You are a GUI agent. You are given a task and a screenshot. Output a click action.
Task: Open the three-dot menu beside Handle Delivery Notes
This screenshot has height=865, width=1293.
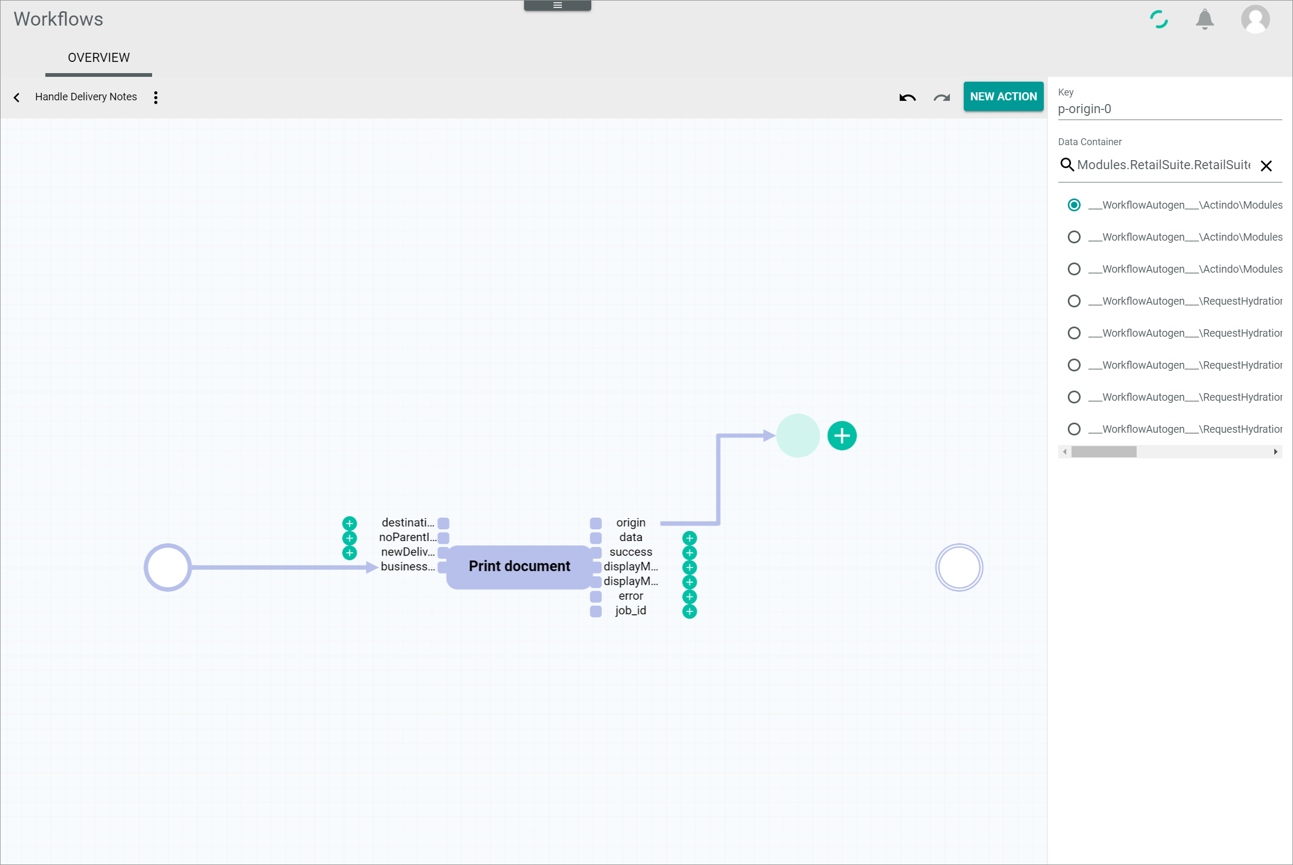point(156,97)
